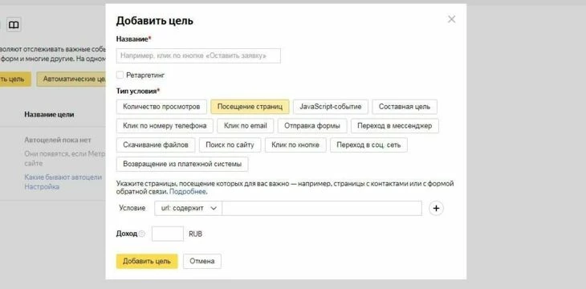Click the yellow Добавить цель submit button
586x289 pixels.
coord(147,262)
